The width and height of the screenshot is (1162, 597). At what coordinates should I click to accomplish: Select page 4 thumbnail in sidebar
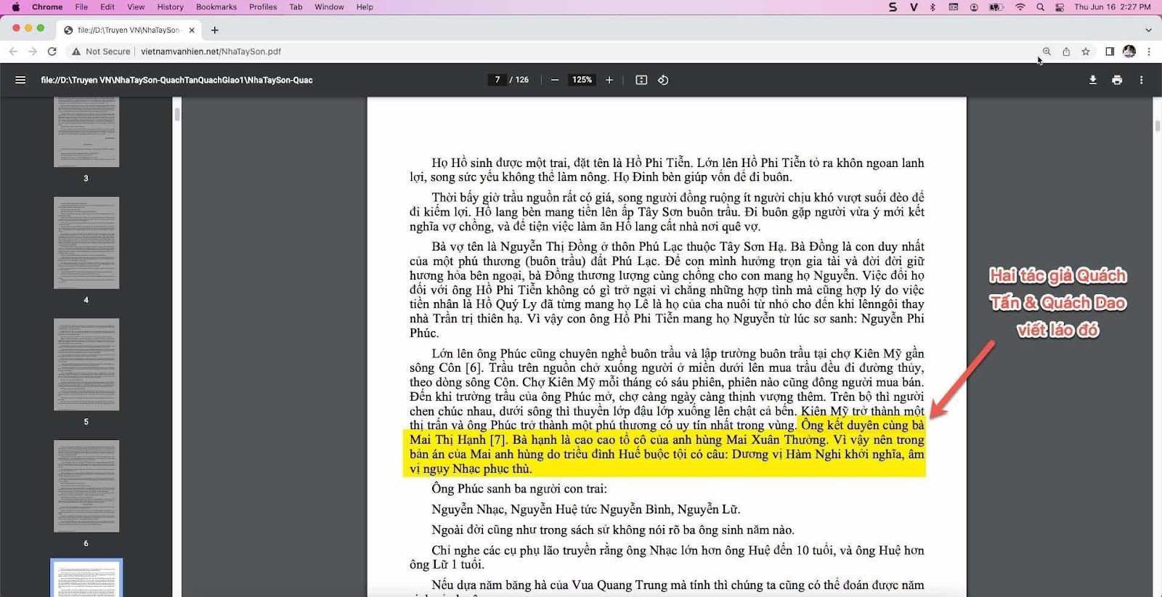click(86, 243)
